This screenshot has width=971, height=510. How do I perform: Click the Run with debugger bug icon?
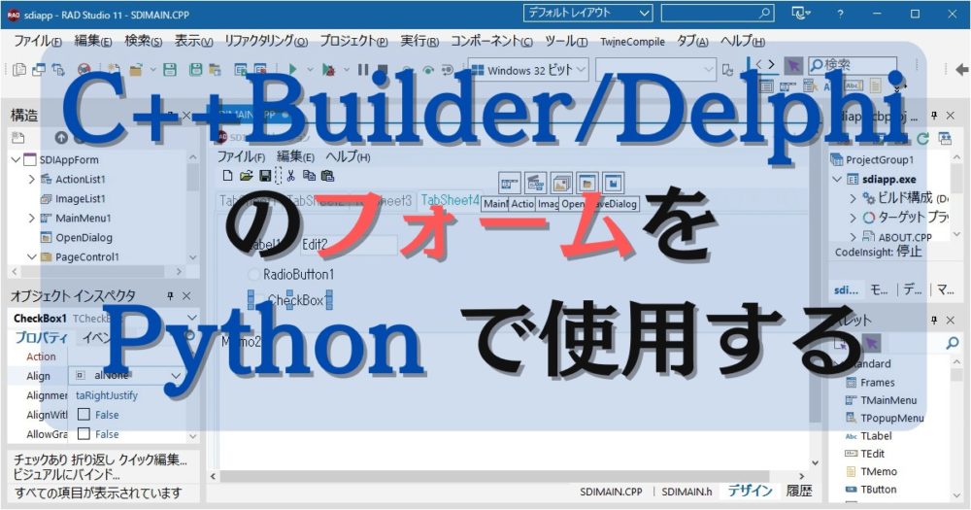click(329, 69)
